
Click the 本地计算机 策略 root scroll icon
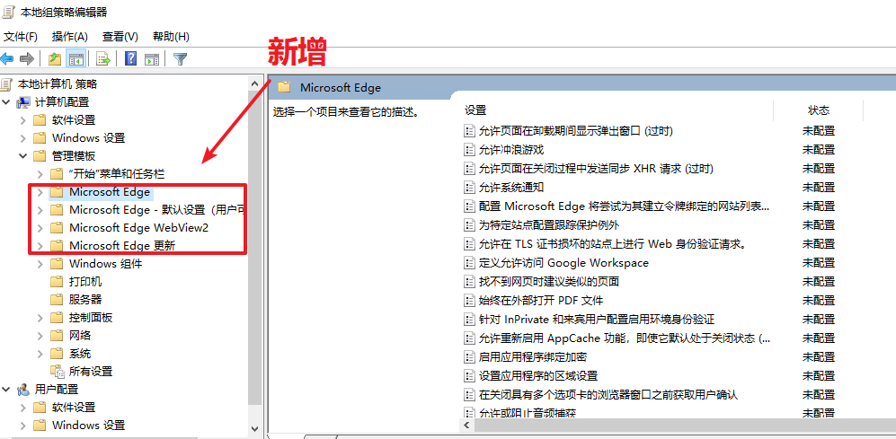(6, 84)
